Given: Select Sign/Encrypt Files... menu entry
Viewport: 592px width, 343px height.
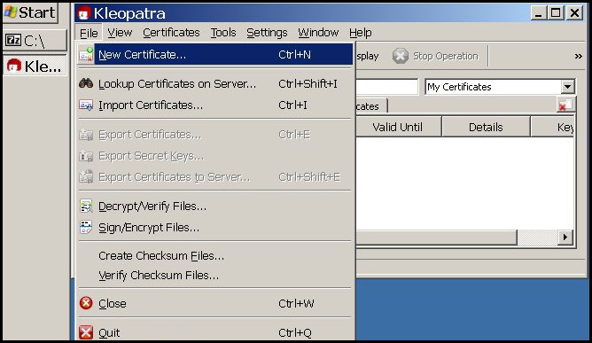Looking at the screenshot, I should pos(214,228).
